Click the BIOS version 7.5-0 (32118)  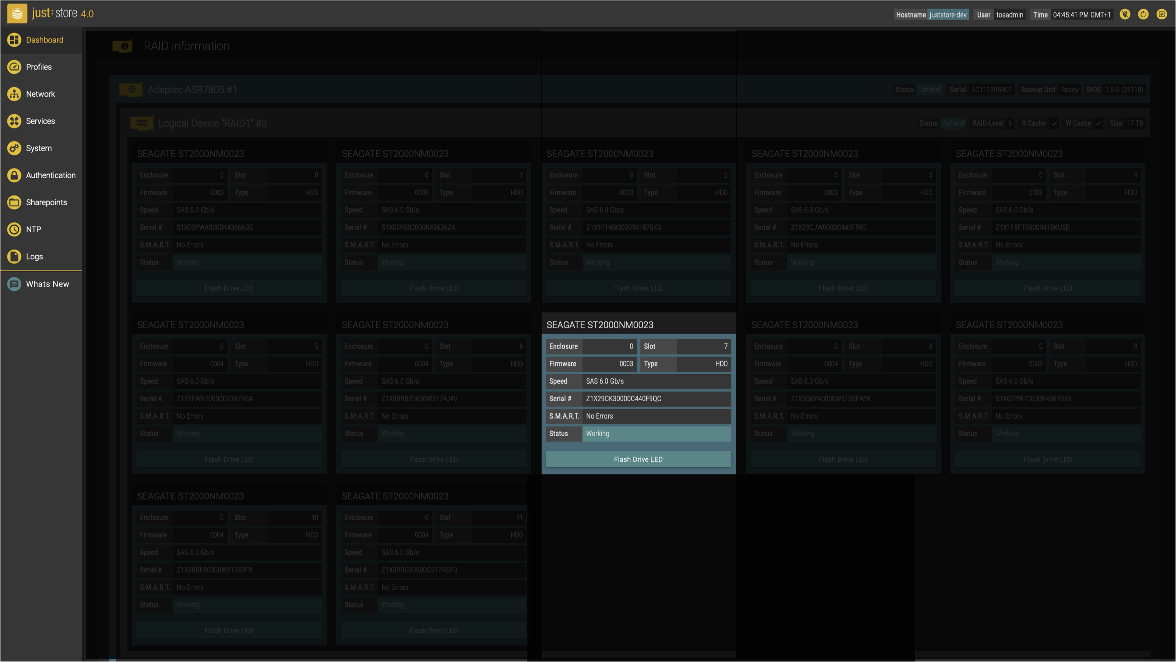(x=1124, y=90)
